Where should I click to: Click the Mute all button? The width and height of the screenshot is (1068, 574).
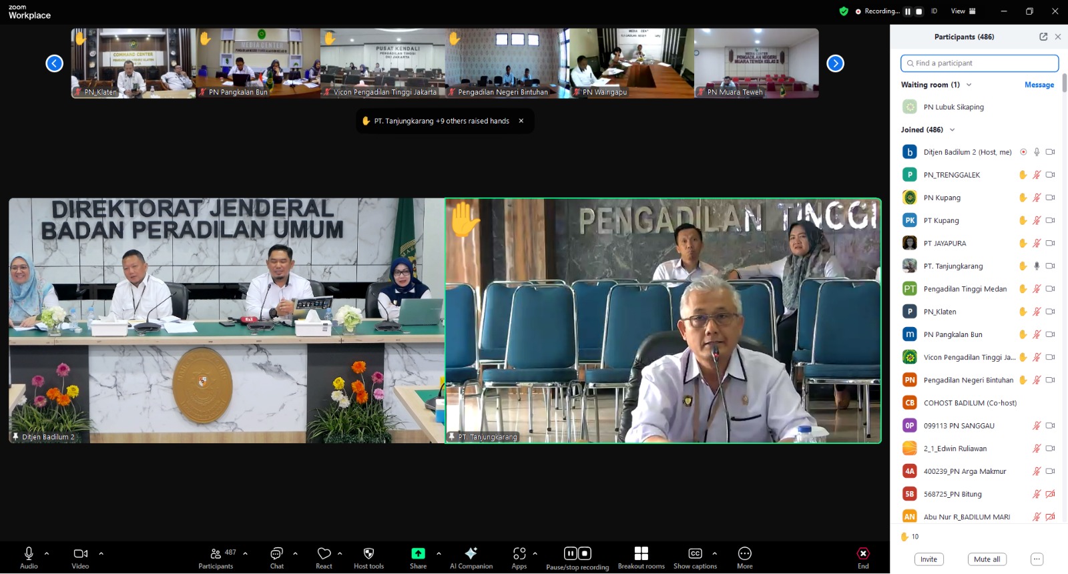point(987,559)
